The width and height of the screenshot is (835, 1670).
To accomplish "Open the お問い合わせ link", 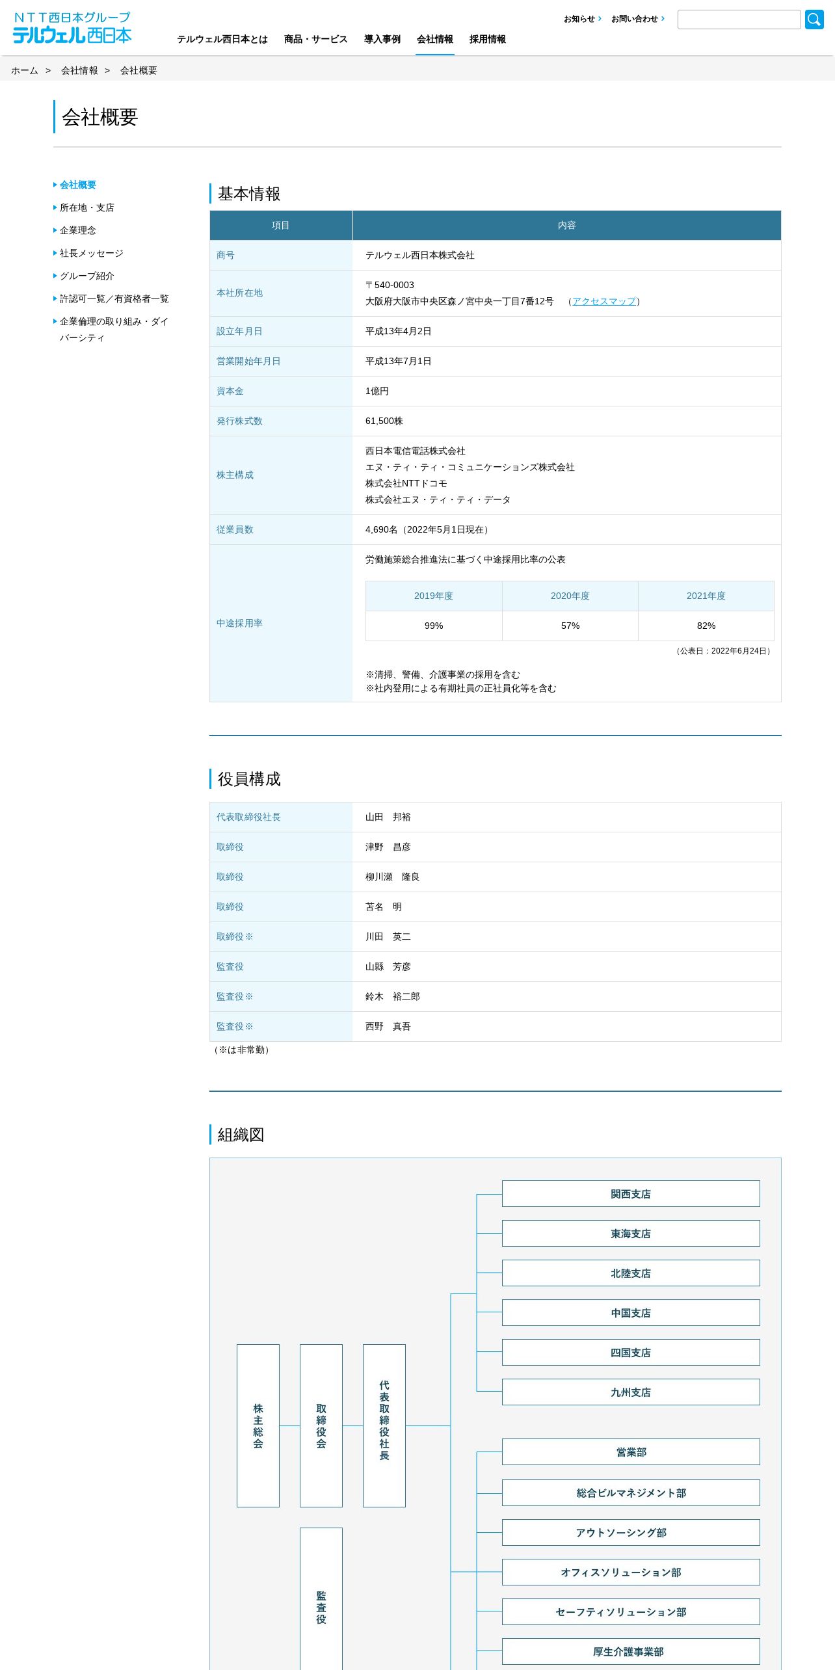I will (x=637, y=19).
